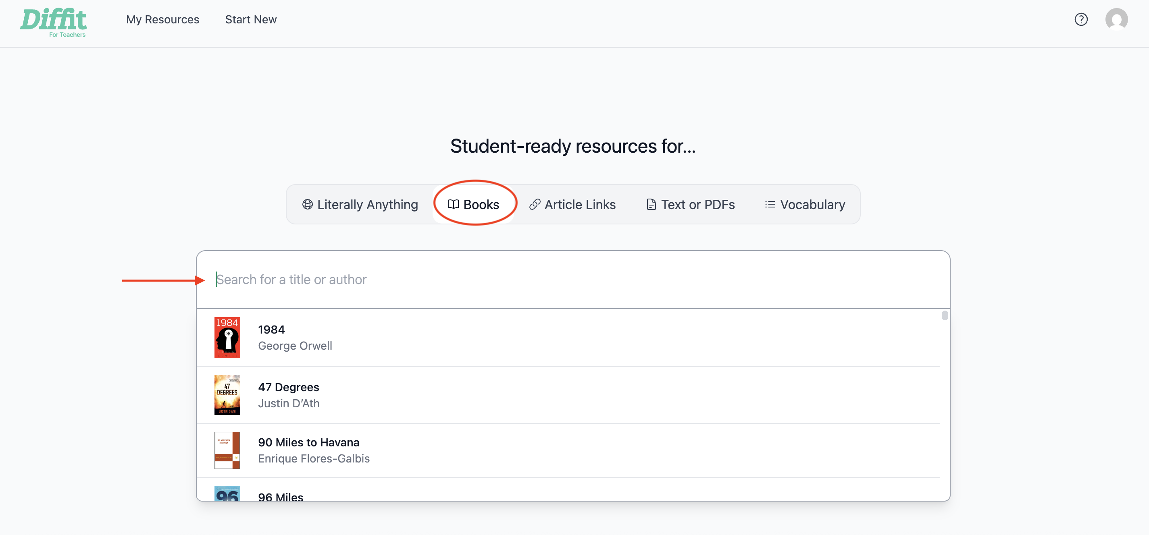
Task: Open My Resources in the top navigation
Action: pos(162,20)
